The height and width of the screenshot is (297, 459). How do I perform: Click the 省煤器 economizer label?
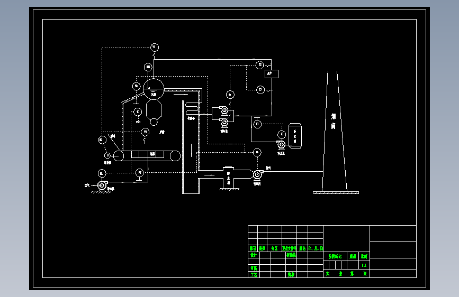tap(191, 118)
